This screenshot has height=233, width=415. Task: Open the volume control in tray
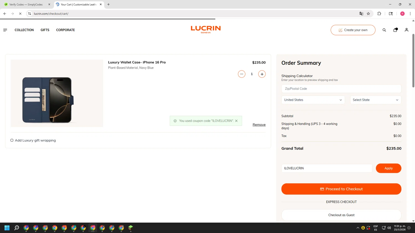[389, 228]
